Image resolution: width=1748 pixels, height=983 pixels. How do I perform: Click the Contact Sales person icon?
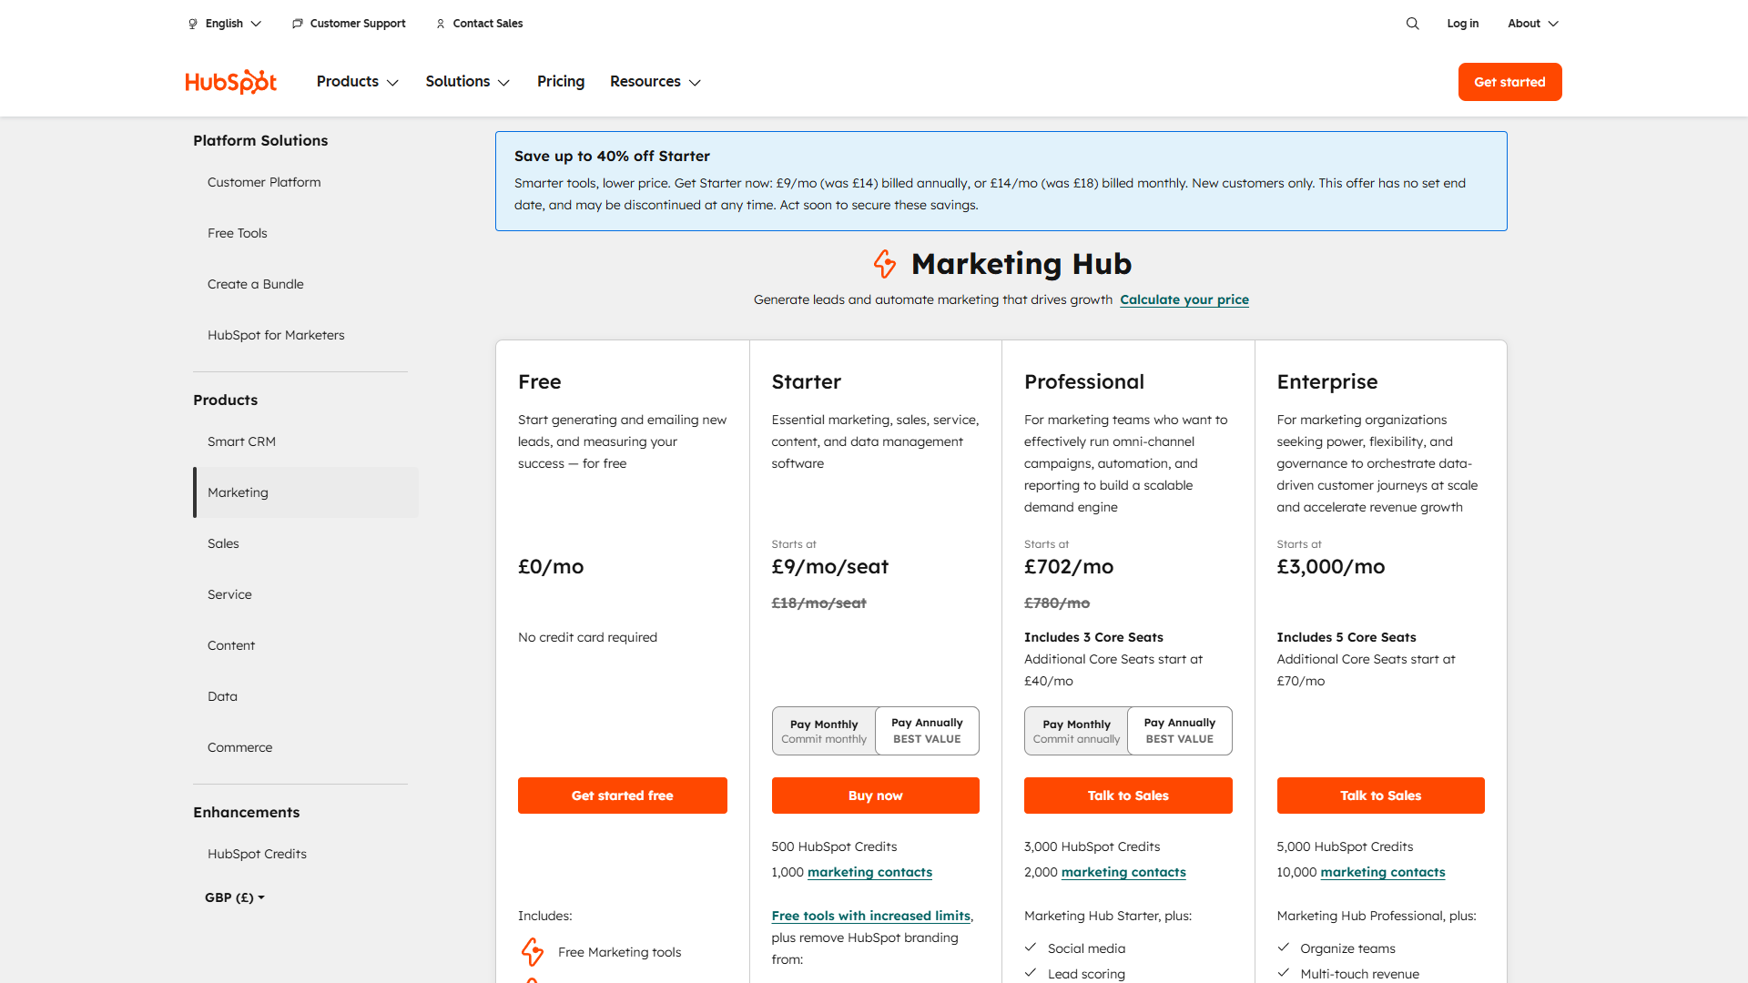[x=441, y=24]
